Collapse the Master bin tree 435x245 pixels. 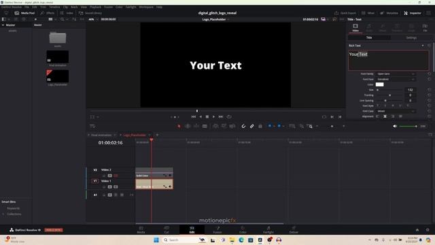3,25
